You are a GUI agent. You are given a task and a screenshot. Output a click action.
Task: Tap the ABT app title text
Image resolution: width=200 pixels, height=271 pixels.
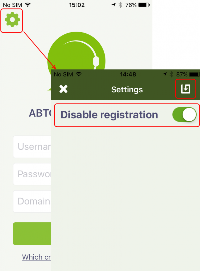click(40, 113)
